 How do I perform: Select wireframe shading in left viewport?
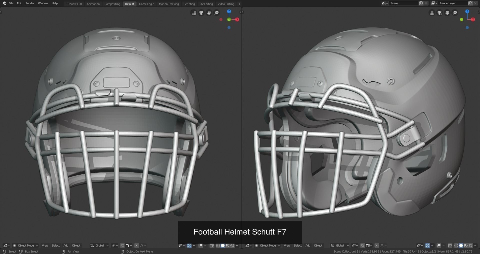pyautogui.click(x=218, y=246)
